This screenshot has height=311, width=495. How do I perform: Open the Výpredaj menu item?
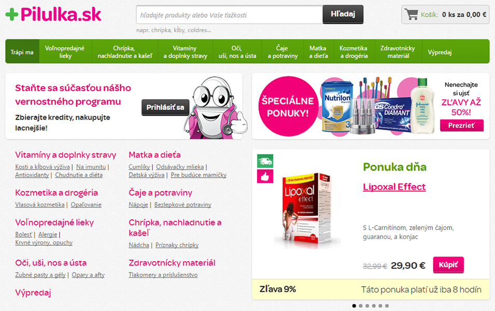click(x=440, y=52)
